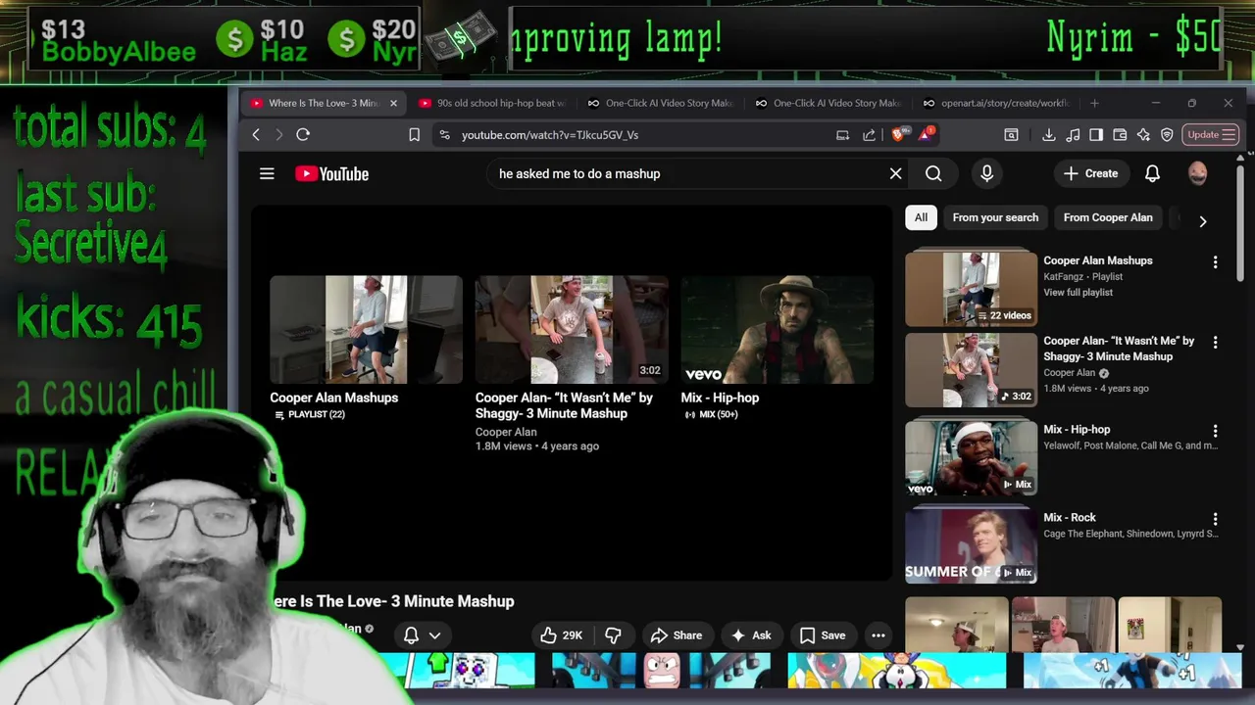This screenshot has height=705, width=1255.
Task: Open Brave VPN shield icon
Action: [x=1167, y=135]
